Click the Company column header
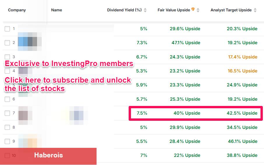Image resolution: width=264 pixels, height=165 pixels. (x=17, y=10)
